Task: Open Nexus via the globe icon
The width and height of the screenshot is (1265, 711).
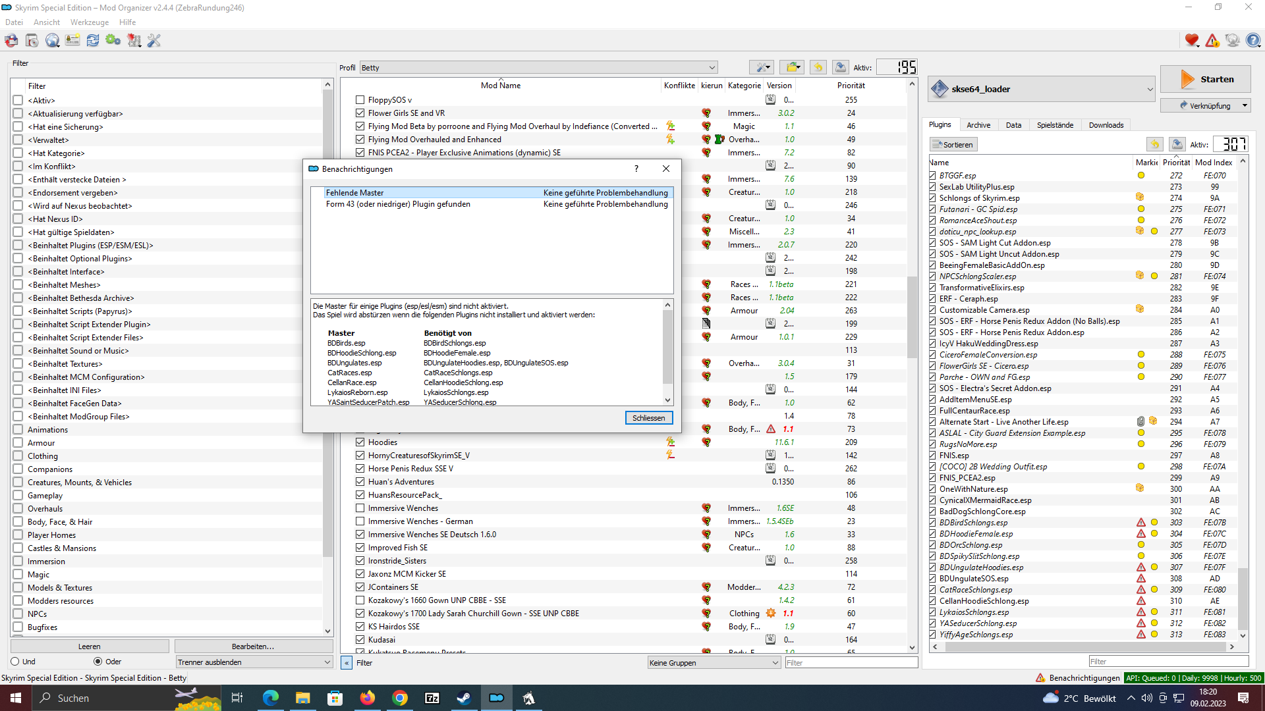Action: (52, 41)
